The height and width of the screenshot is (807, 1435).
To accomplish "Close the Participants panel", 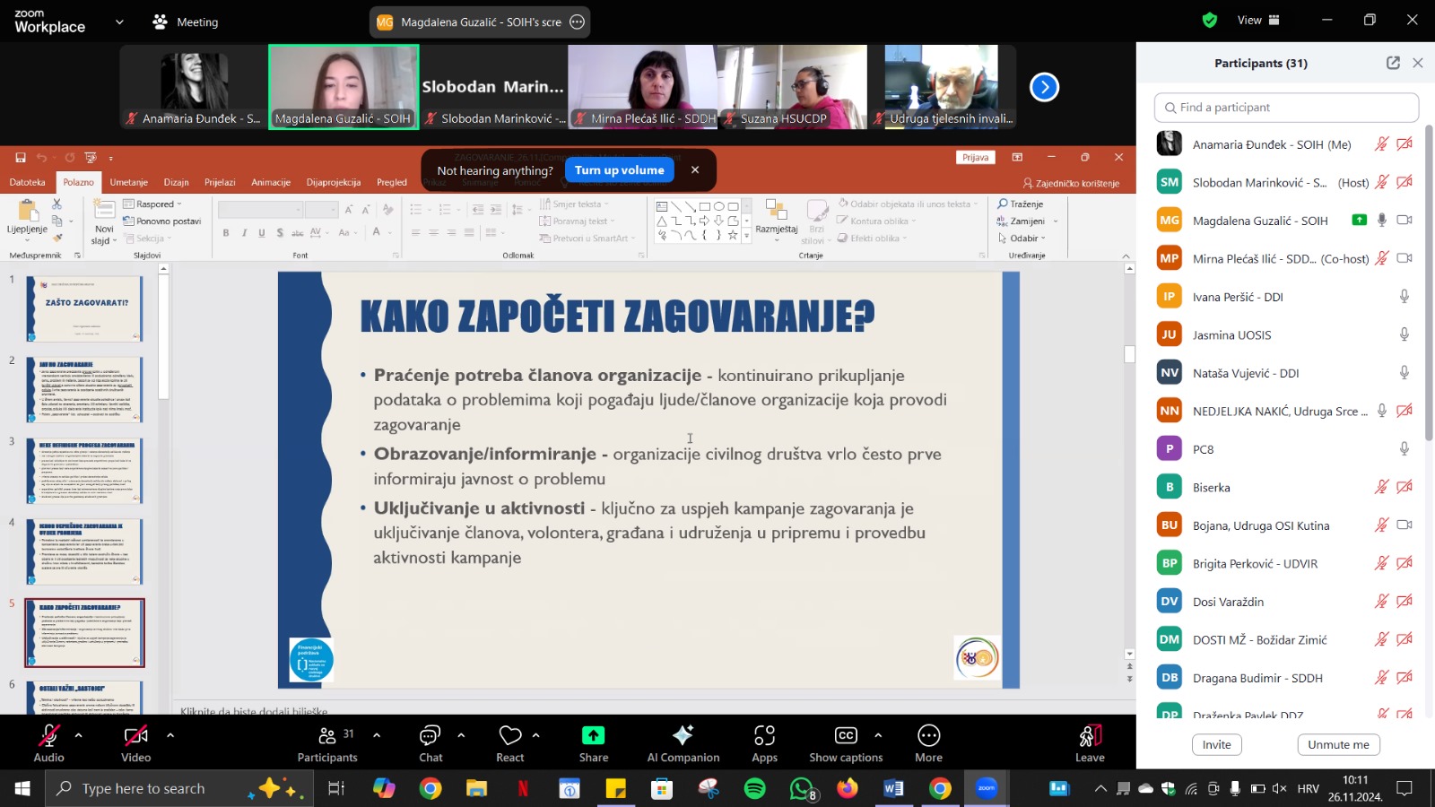I will (1418, 63).
